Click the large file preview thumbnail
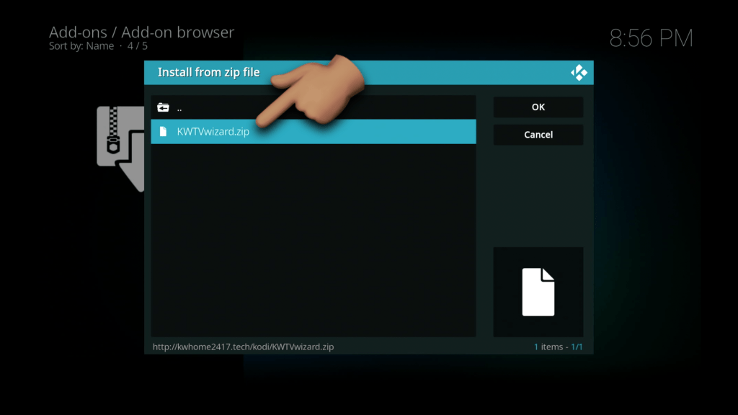The image size is (738, 415). click(x=538, y=292)
